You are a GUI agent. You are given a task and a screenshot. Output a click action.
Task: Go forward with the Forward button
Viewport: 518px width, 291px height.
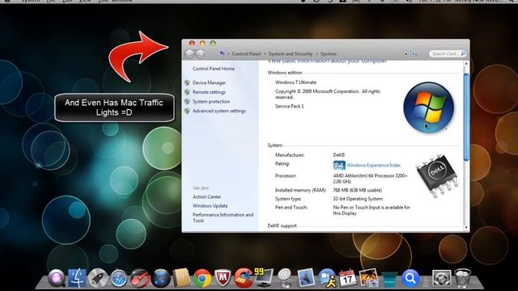pyautogui.click(x=200, y=54)
